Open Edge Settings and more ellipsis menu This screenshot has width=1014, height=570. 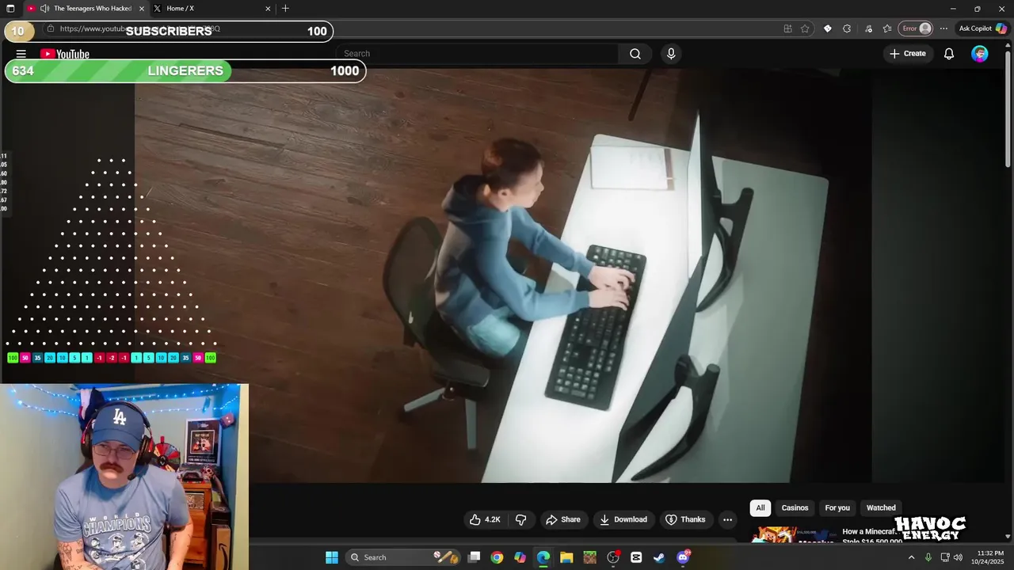(943, 28)
